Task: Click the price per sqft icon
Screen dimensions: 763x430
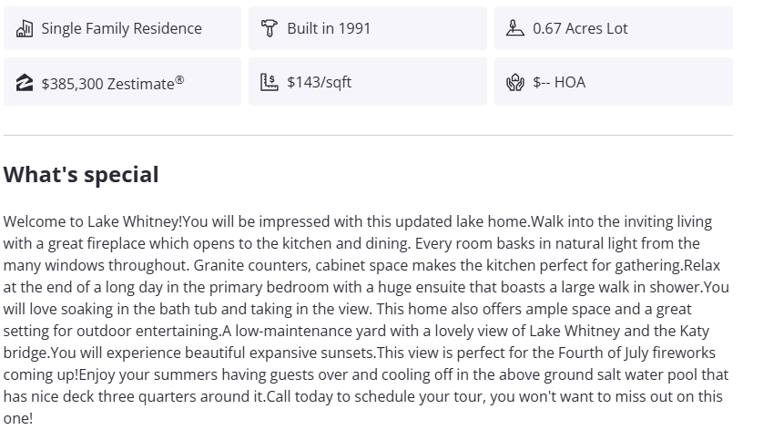Action: pyautogui.click(x=269, y=83)
